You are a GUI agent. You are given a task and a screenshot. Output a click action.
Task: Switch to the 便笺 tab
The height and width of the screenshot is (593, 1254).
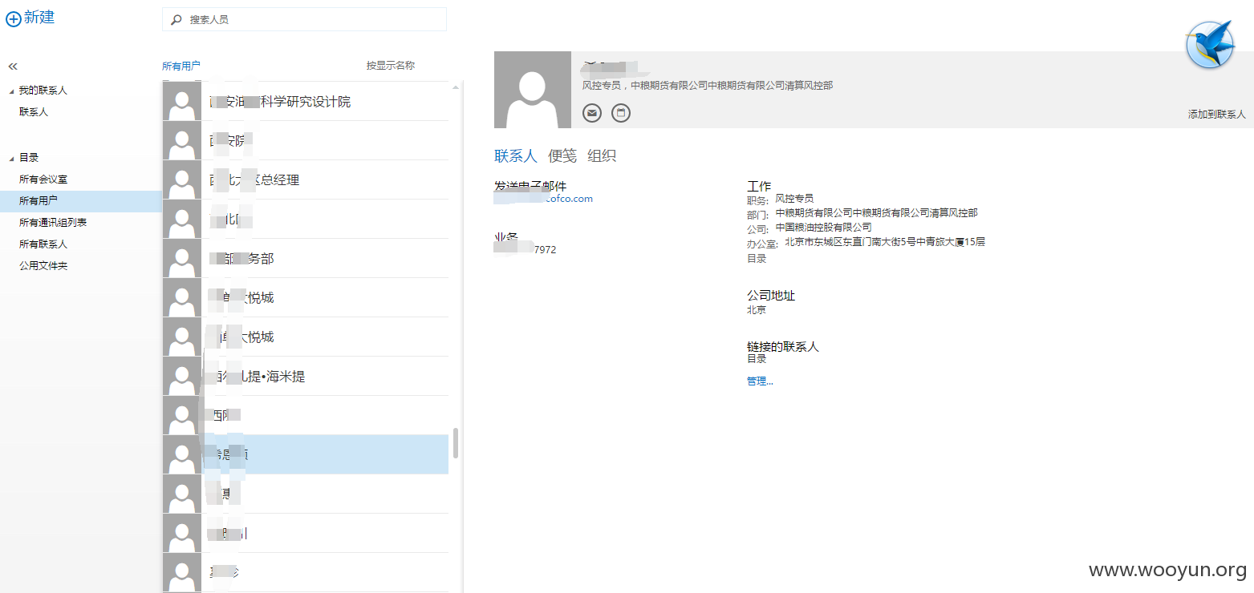562,156
